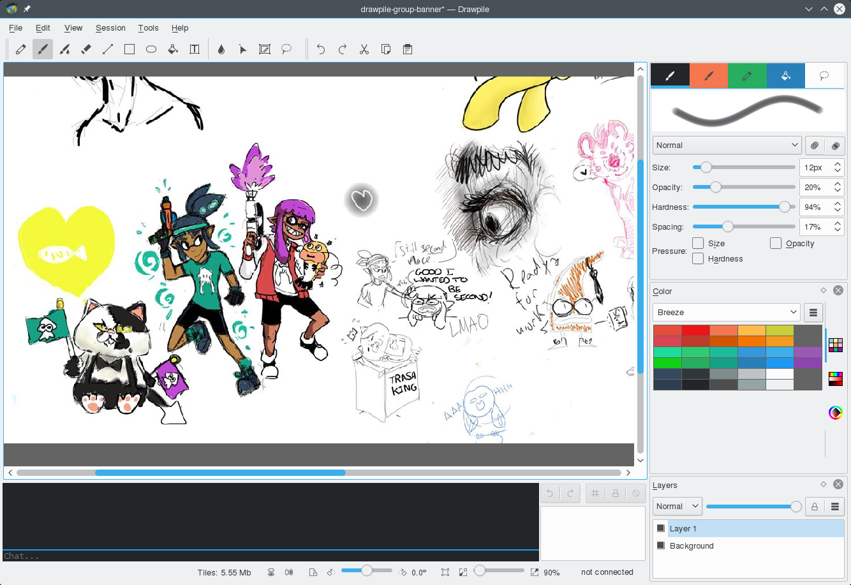The height and width of the screenshot is (585, 851).
Task: Adjust the layer opacity slider
Action: [x=753, y=507]
